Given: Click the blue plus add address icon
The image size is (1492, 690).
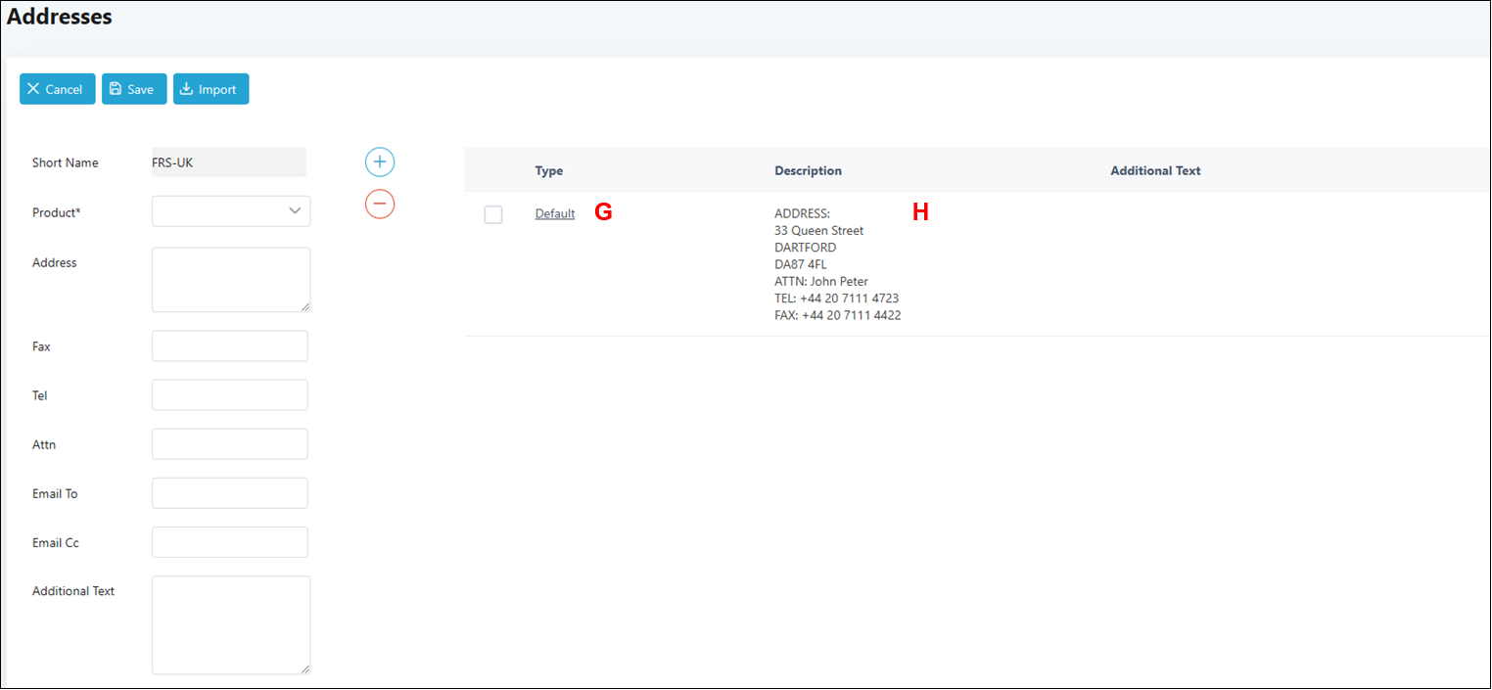Looking at the screenshot, I should point(380,162).
